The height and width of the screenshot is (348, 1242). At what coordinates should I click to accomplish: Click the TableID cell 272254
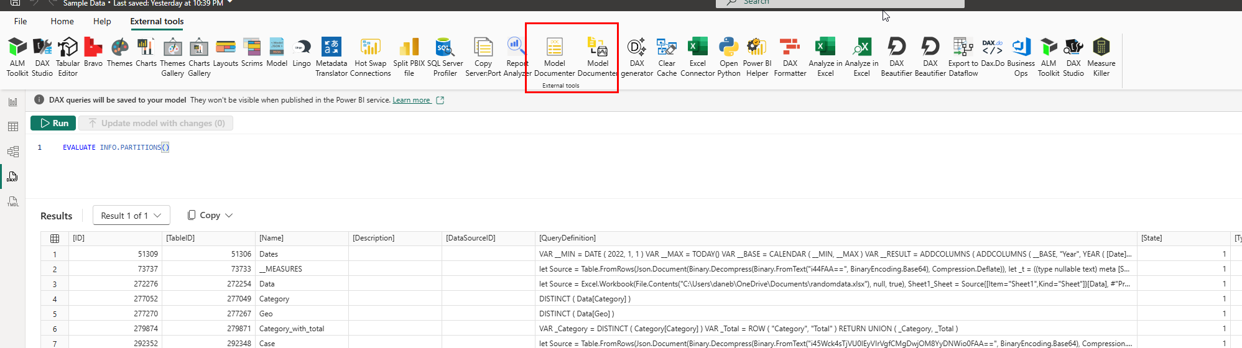coord(208,283)
